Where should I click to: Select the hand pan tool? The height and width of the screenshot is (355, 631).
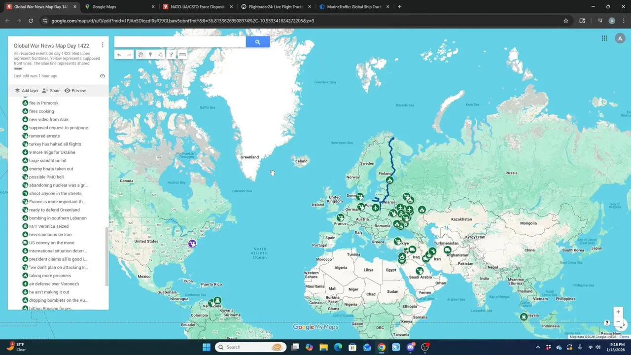tap(140, 55)
